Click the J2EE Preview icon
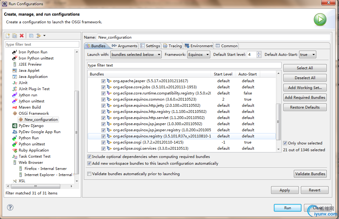Viewport: 339px width, 219px height. 14,64
